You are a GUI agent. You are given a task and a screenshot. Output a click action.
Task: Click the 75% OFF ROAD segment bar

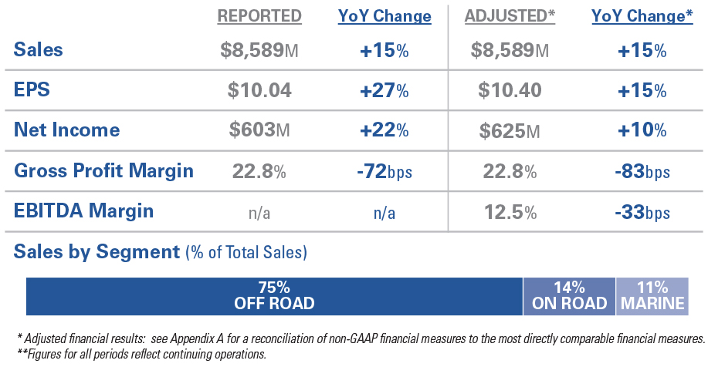pyautogui.click(x=274, y=296)
